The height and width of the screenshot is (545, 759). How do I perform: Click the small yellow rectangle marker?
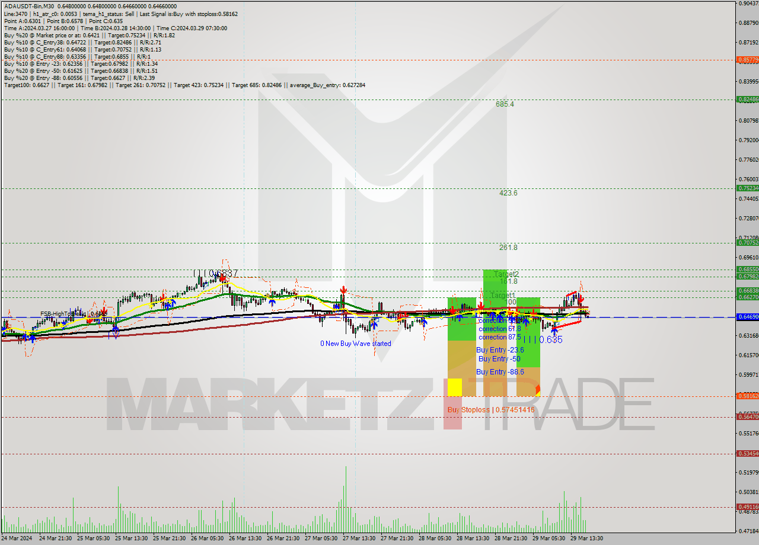[455, 387]
